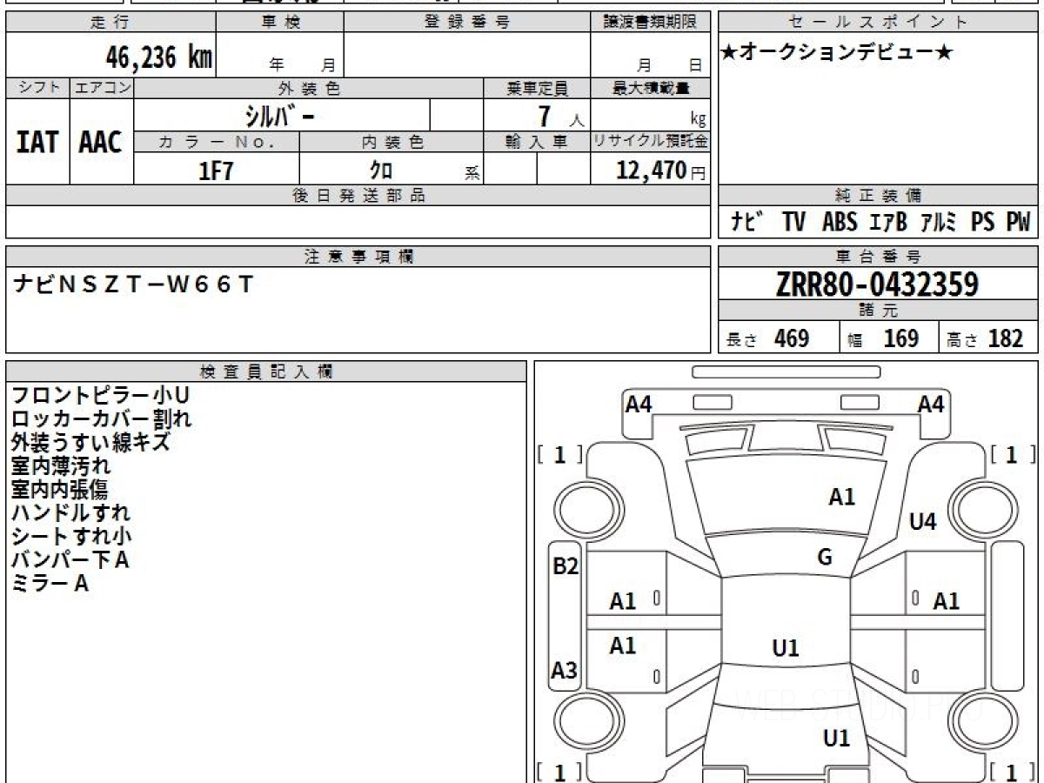1044x783 pixels.
Task: Click the 最大積載量 header cell
Action: point(650,88)
